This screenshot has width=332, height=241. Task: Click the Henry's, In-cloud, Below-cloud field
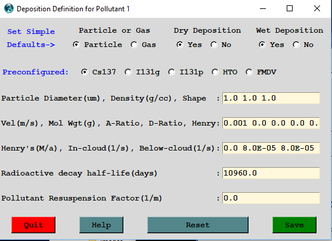point(271,148)
